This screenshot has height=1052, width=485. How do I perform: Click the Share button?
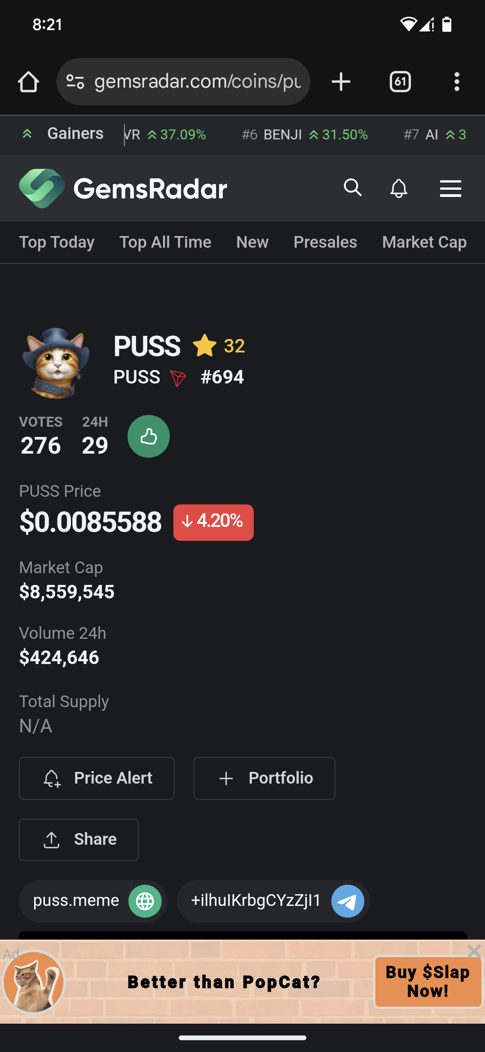[x=79, y=840]
